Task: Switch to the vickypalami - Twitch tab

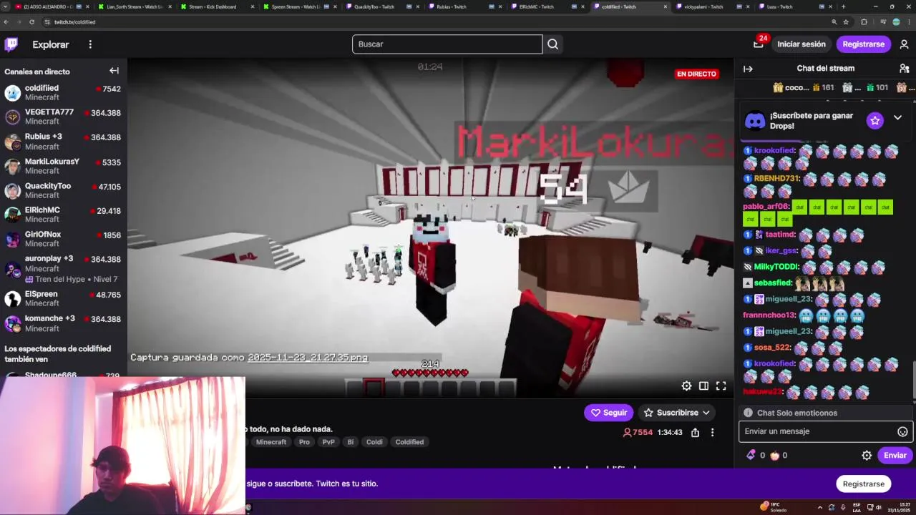Action: [x=713, y=6]
